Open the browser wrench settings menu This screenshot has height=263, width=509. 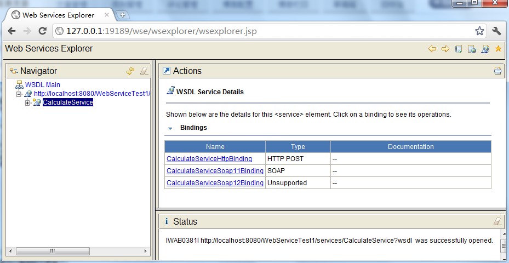496,31
